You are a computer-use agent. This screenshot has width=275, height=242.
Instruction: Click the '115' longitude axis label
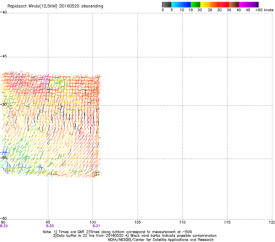click(227, 222)
